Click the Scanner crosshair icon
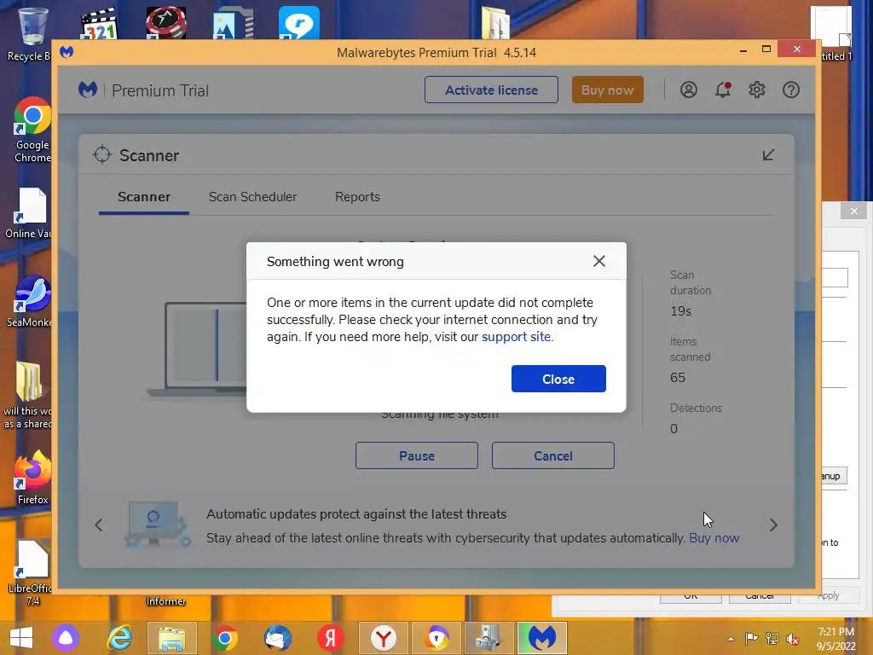The height and width of the screenshot is (655, 873). coord(102,155)
